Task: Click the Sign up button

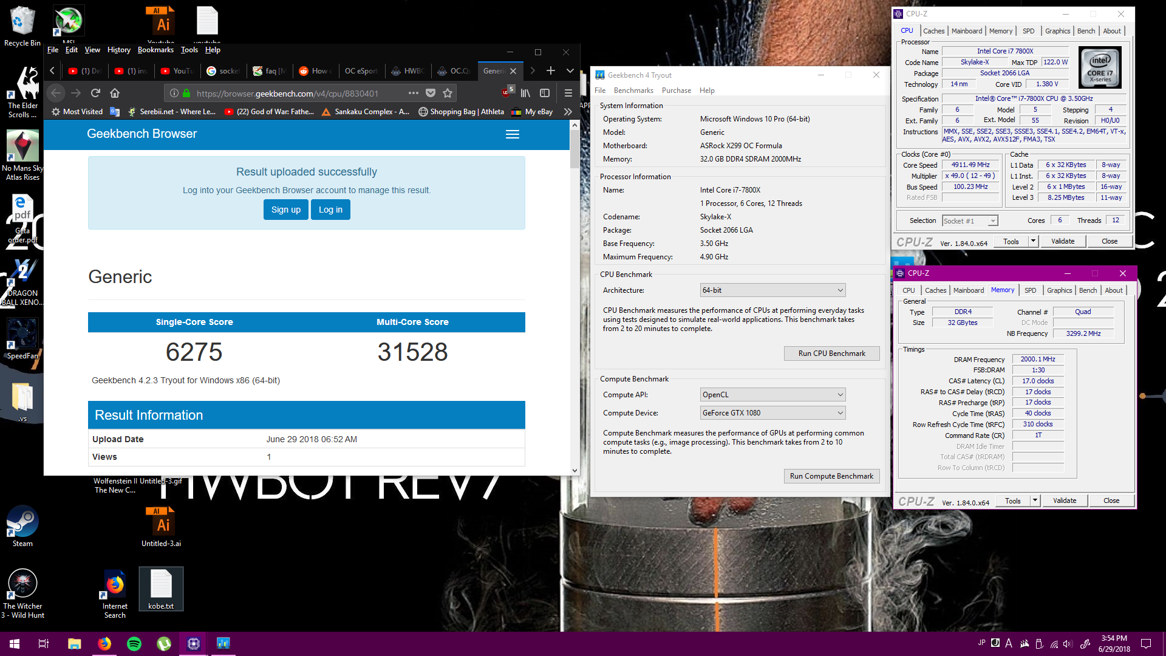Action: point(286,210)
